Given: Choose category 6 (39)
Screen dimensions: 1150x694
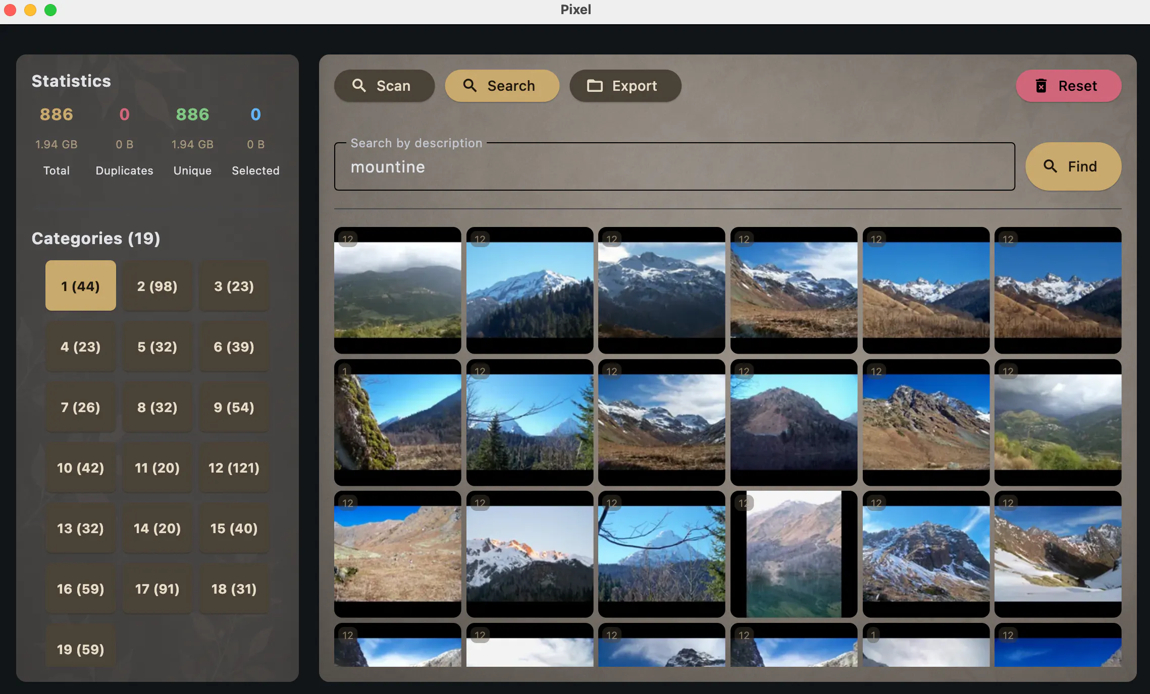Looking at the screenshot, I should [234, 346].
